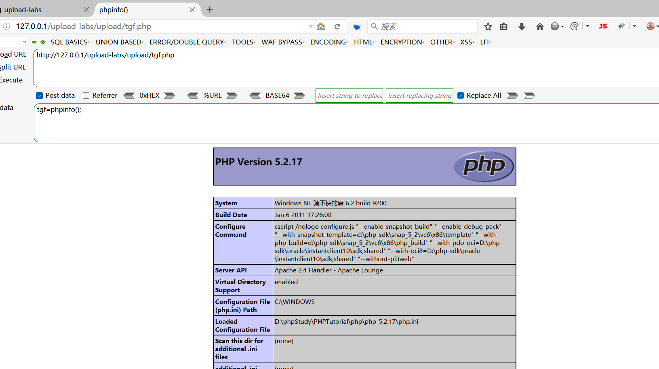Image resolution: width=659 pixels, height=369 pixels.
Task: Decode hex with left arrow before 0xHEX
Action: click(x=129, y=95)
